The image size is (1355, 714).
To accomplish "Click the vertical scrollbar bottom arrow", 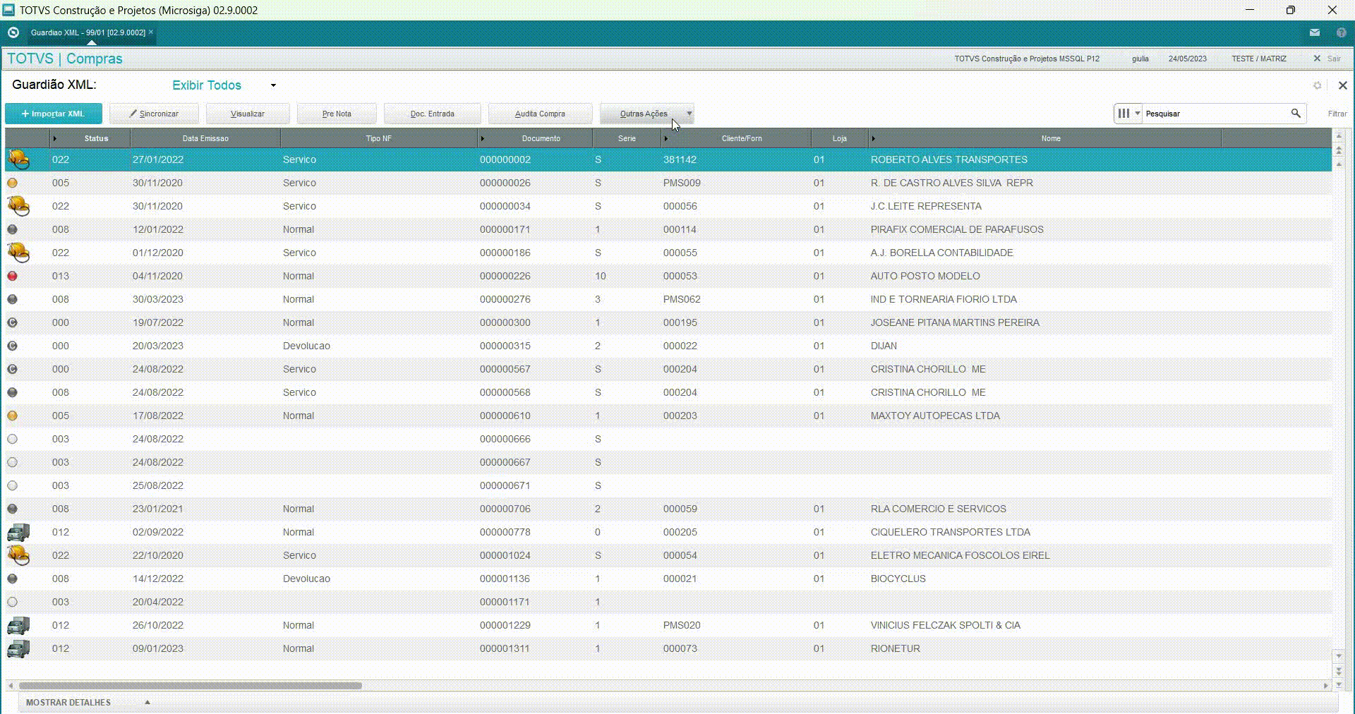I will (1339, 684).
